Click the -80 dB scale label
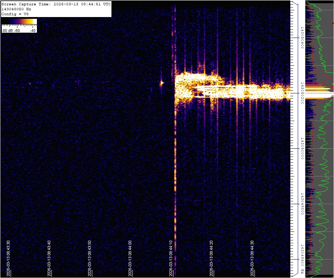334x278 pixels. (7, 31)
